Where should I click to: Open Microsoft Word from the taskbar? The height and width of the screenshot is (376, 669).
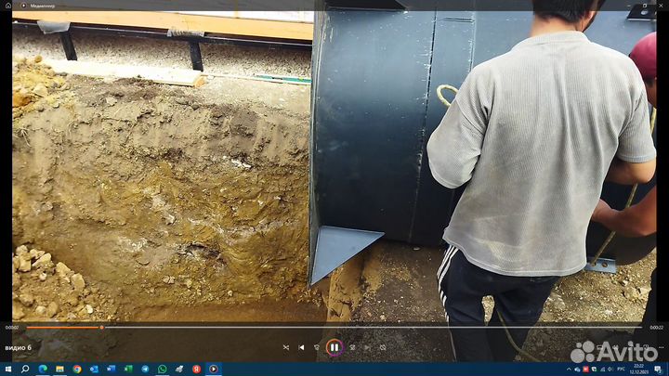point(110,369)
